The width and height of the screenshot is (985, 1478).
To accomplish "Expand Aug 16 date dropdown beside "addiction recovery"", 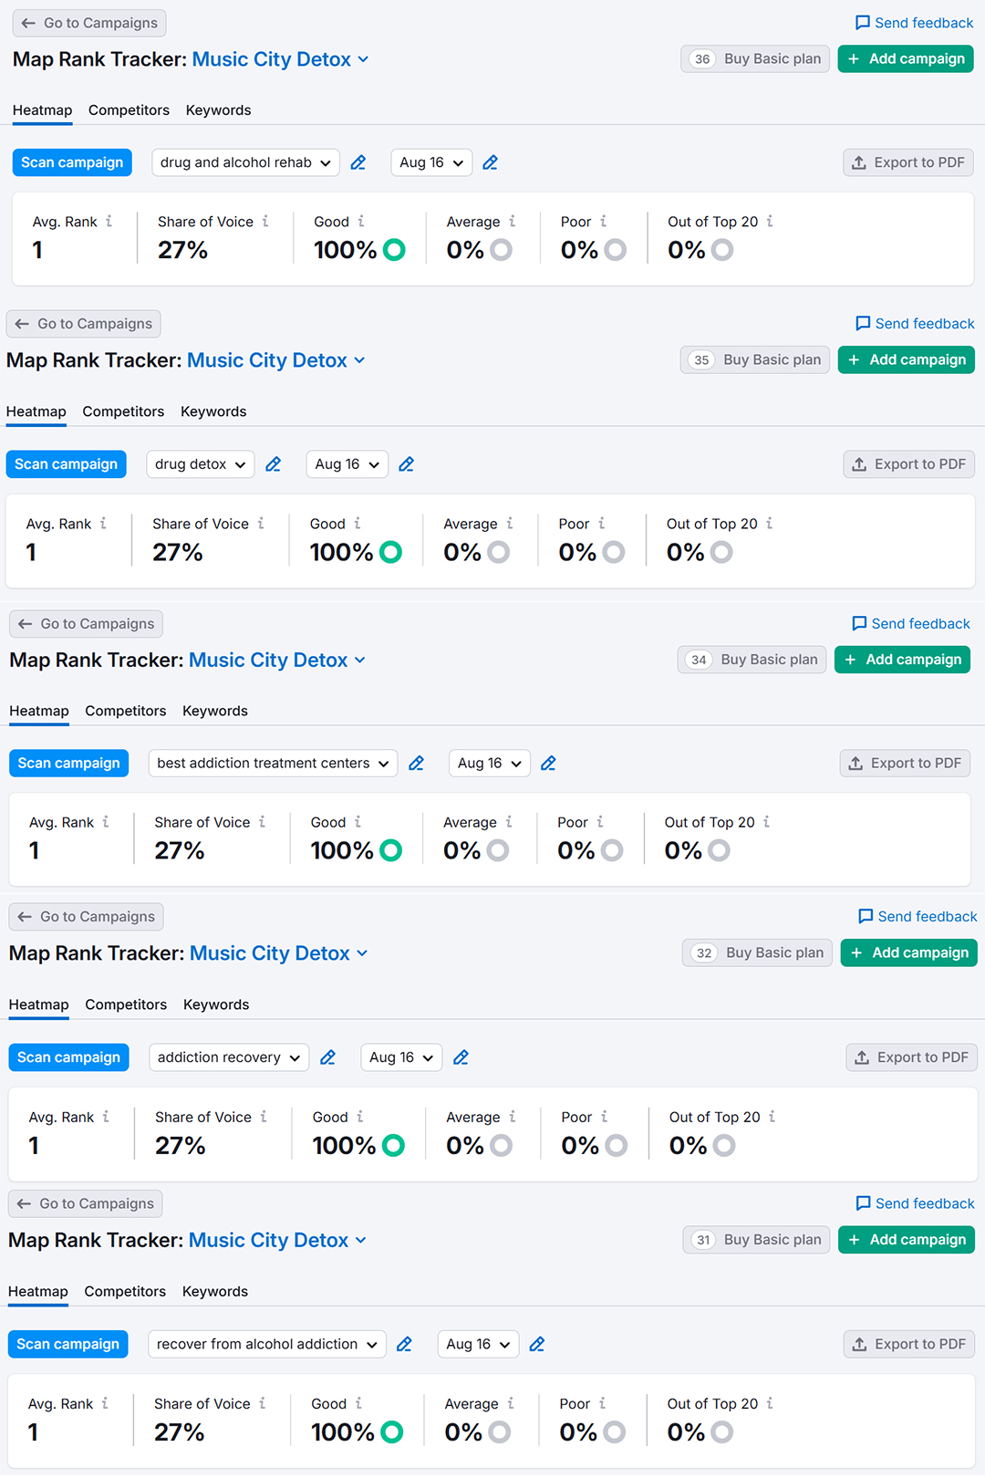I will (401, 1057).
